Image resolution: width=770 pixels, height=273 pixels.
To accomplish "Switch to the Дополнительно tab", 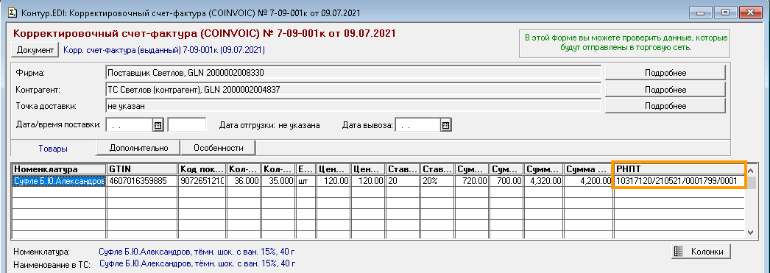I will (x=139, y=148).
